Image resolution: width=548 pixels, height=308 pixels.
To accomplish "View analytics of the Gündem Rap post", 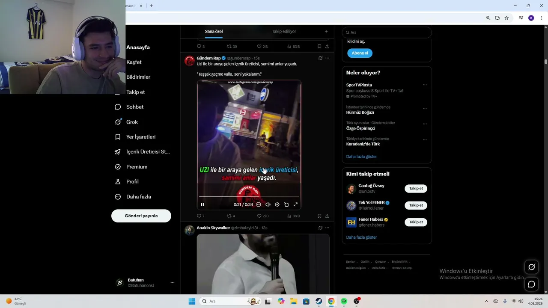I will [293, 216].
